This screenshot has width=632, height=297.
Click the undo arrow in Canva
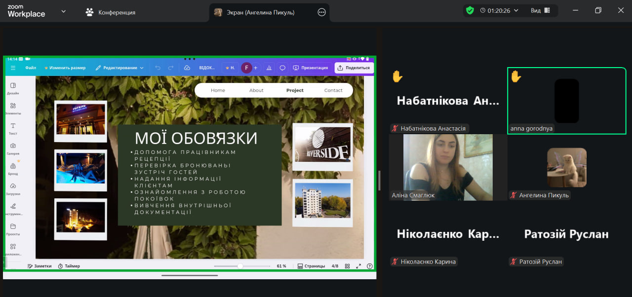click(158, 68)
